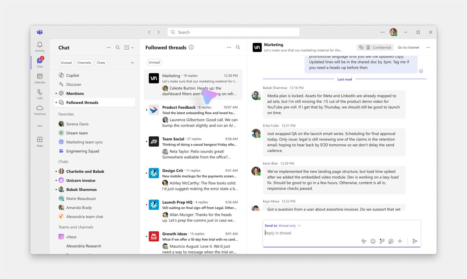Search within Followed threads list
Screen dimensions: 467x279
[238, 47]
